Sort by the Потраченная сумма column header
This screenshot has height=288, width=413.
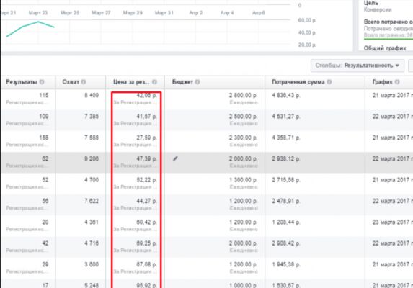(298, 82)
